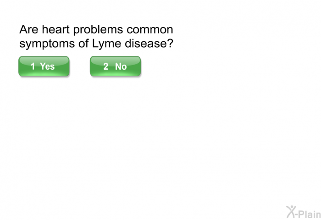Open the X-Plain branding watermark
The height and width of the screenshot is (220, 321).
click(304, 212)
